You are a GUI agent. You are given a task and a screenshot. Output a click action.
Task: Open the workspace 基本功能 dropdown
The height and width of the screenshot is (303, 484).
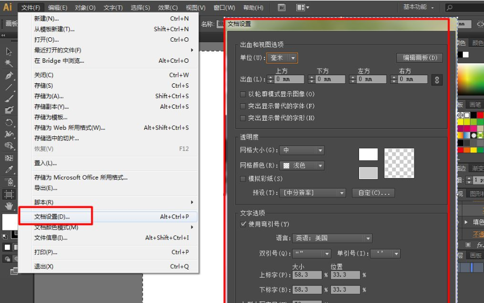point(419,7)
